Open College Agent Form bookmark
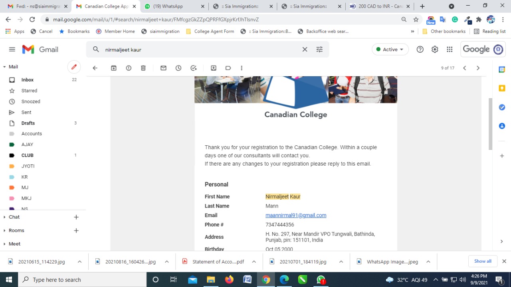 [x=210, y=31]
